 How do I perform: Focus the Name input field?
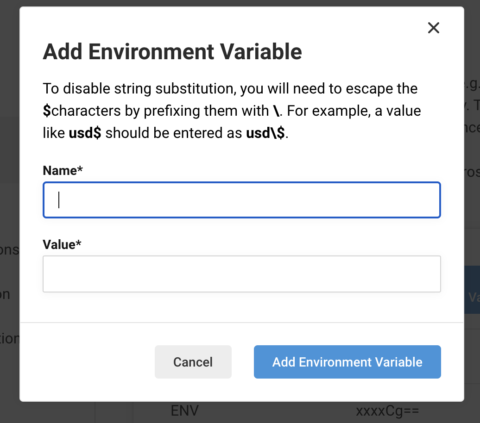point(241,200)
